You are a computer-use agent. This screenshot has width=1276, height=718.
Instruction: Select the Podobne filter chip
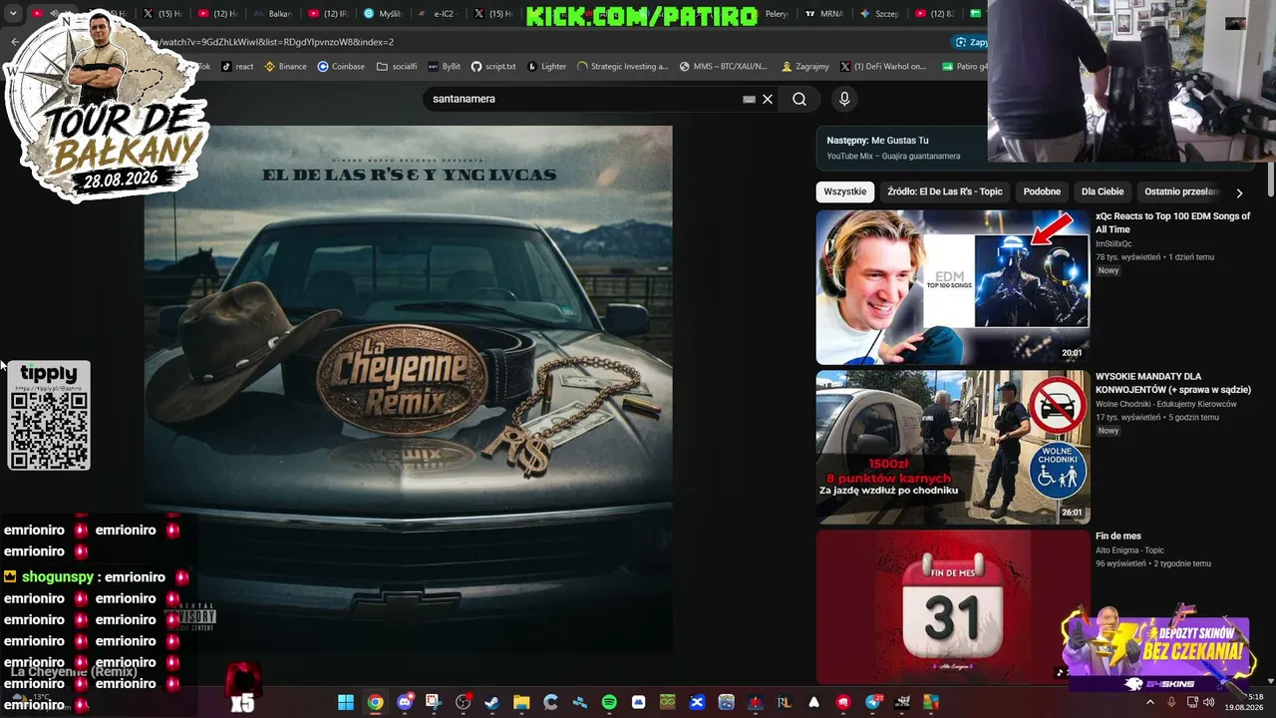coord(1042,191)
